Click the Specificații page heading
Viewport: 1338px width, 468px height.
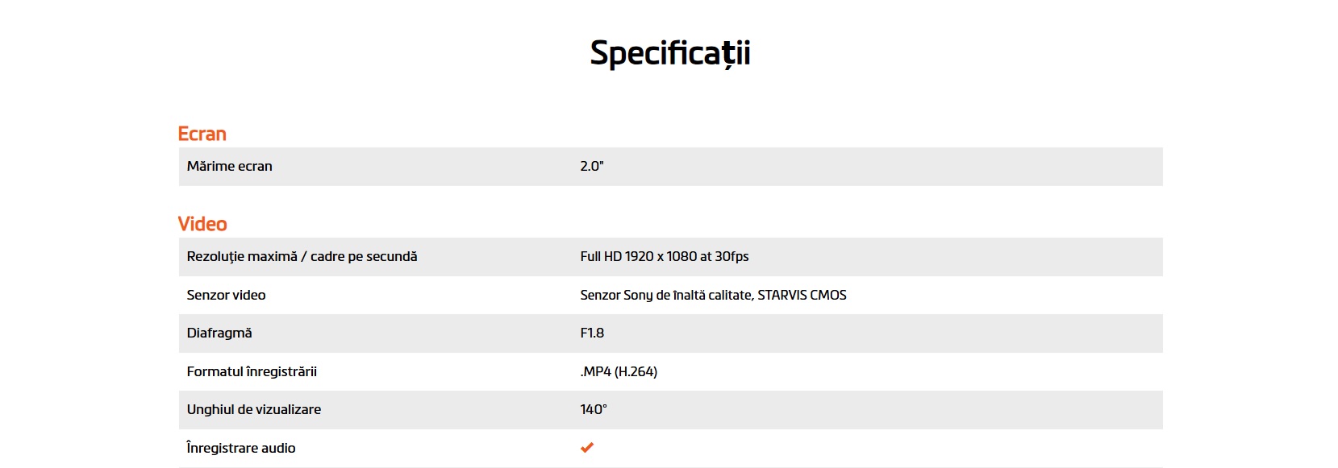[x=669, y=53]
